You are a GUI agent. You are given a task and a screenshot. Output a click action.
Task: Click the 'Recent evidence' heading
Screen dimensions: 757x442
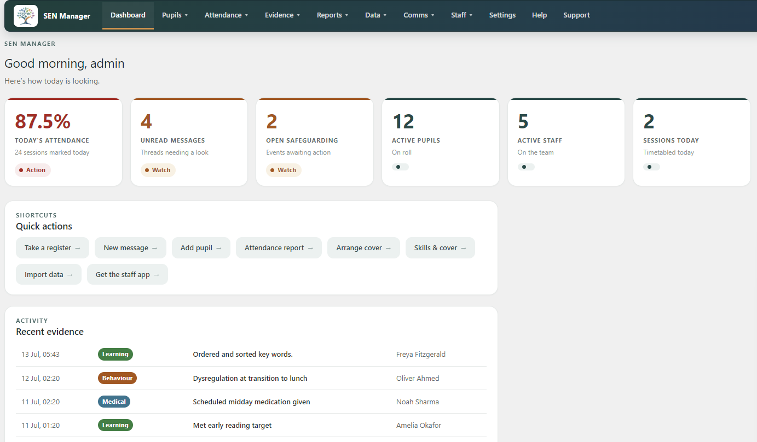coord(50,332)
